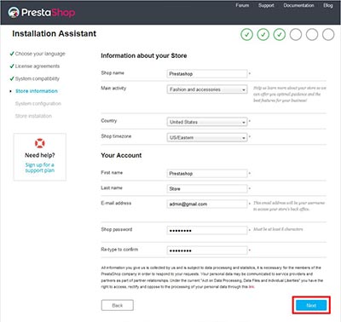341x322 pixels.
Task: Select the Store information step
Action: (x=37, y=91)
